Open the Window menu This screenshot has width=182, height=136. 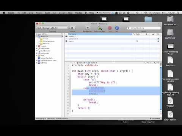[x=78, y=13]
